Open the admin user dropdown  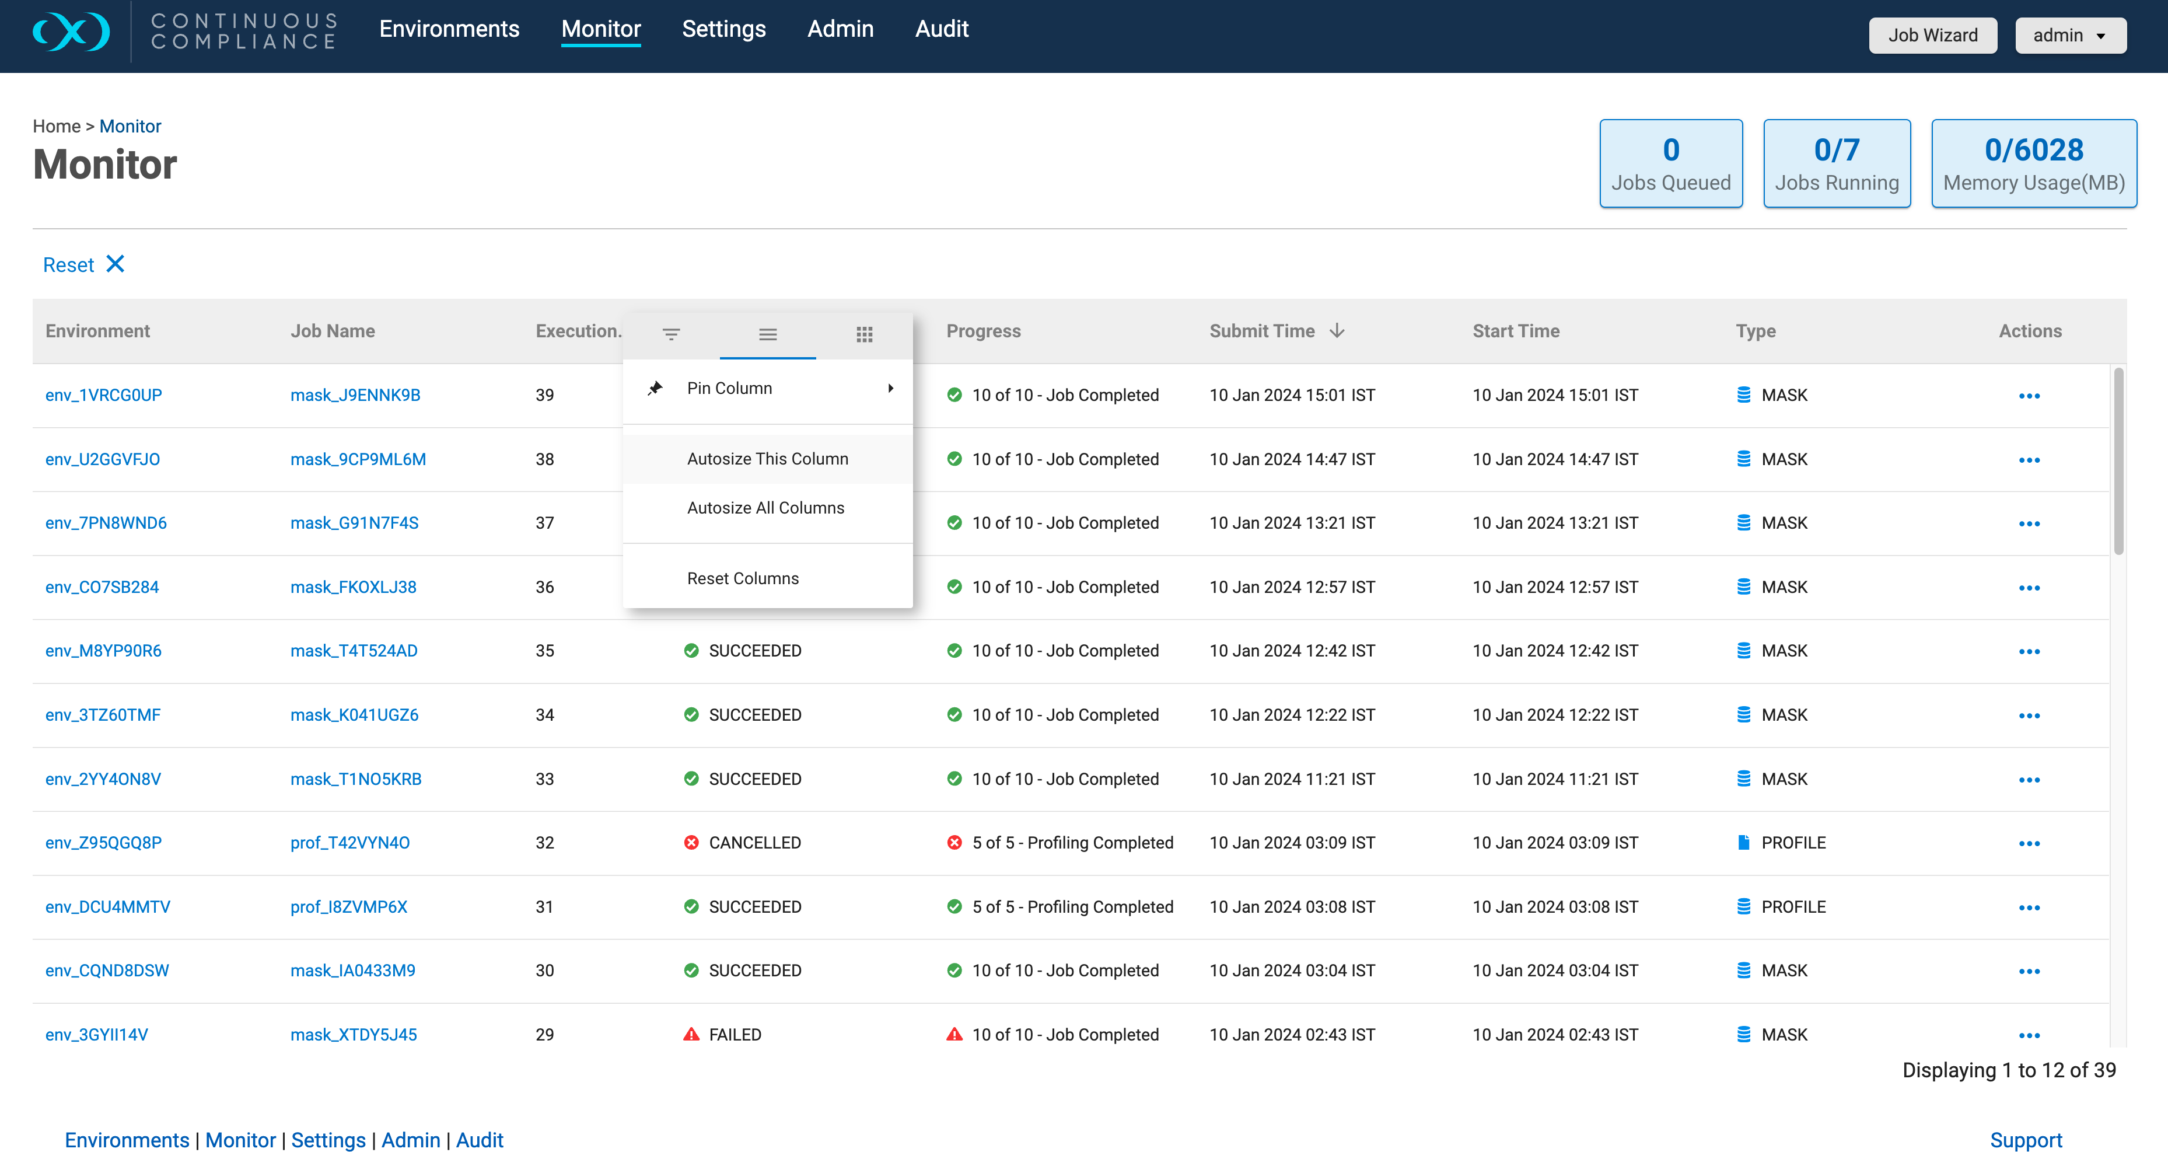point(2071,36)
